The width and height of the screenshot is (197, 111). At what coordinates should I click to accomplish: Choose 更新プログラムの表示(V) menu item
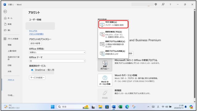coord(113,44)
